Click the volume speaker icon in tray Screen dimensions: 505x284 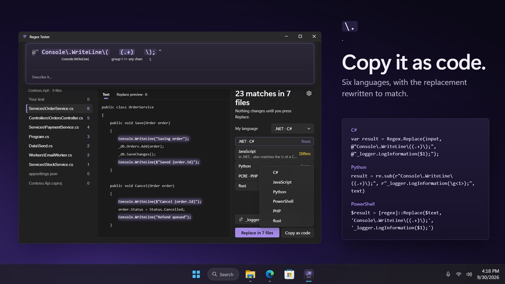pyautogui.click(x=469, y=274)
